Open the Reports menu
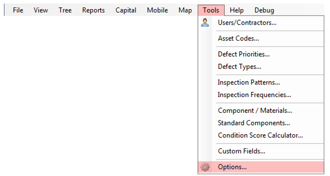This screenshot has width=330, height=176. click(x=93, y=10)
